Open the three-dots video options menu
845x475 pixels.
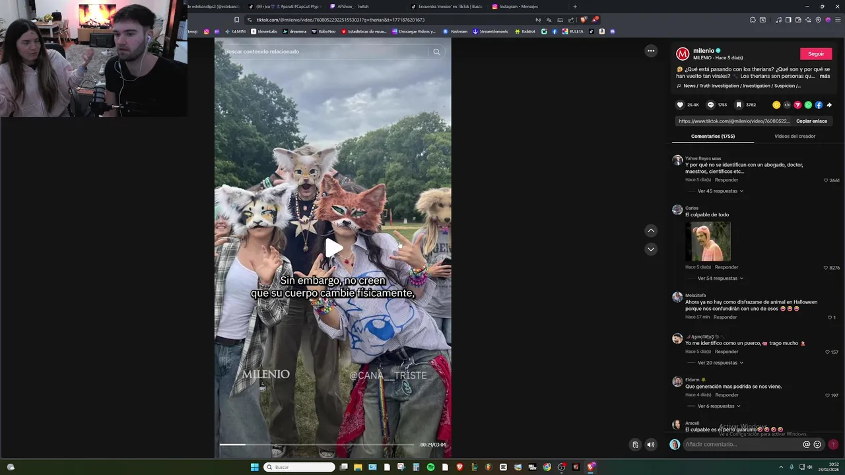tap(651, 51)
